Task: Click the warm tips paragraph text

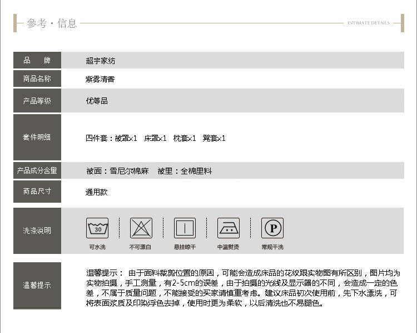Action: click(x=243, y=288)
